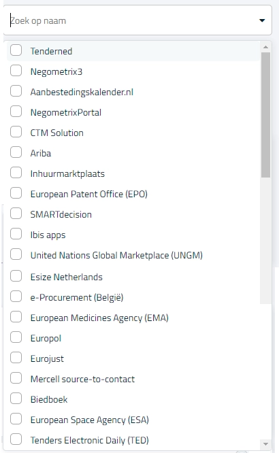
Task: Toggle the CTM Solution checkbox
Action: click(16, 132)
